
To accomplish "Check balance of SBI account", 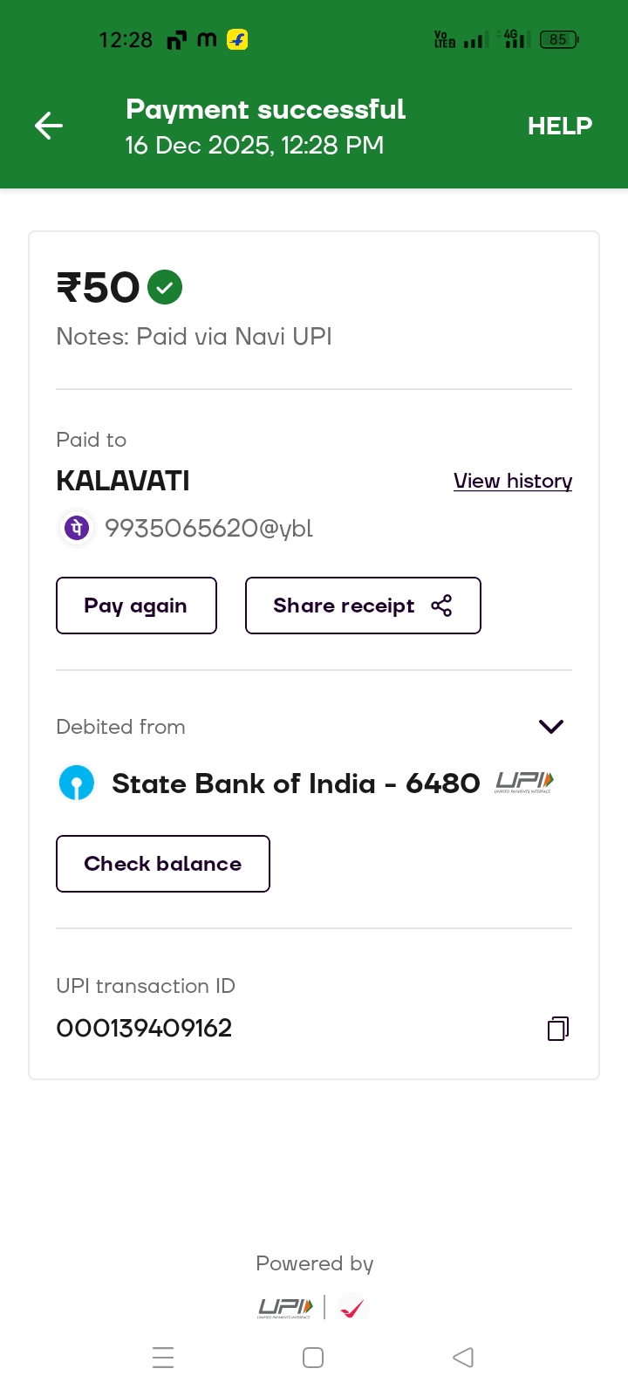I will [x=163, y=864].
